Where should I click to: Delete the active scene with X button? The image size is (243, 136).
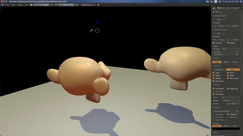tap(77, 5)
